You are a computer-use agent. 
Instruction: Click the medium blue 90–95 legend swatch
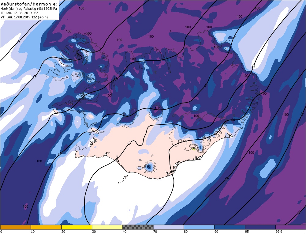[x=230, y=227]
